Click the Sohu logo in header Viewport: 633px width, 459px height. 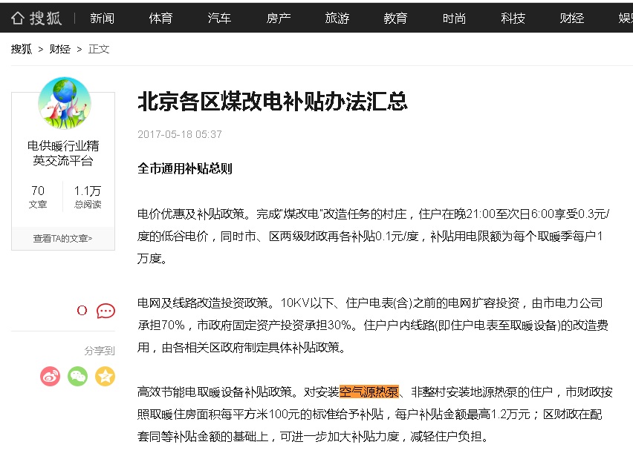pyautogui.click(x=36, y=18)
